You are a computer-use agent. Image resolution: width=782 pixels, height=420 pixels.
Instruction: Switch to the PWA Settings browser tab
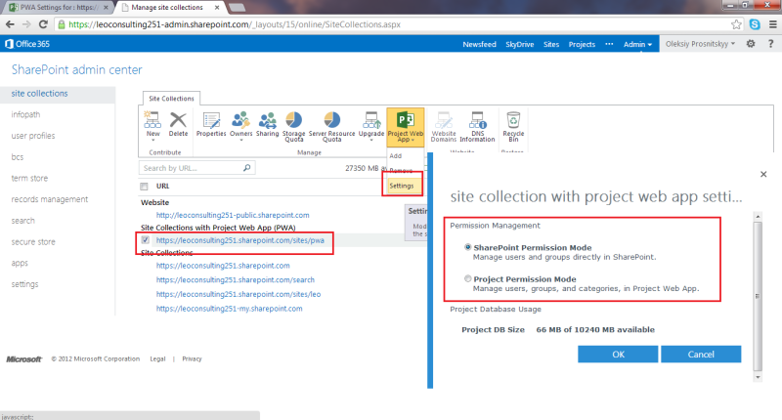[x=59, y=8]
